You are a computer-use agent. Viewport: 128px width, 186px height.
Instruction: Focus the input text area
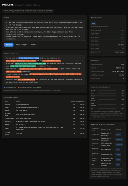click(45, 31)
